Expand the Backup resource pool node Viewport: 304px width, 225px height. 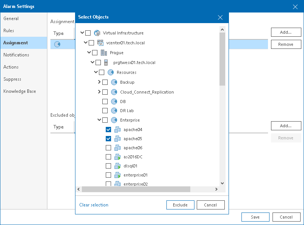coord(99,82)
